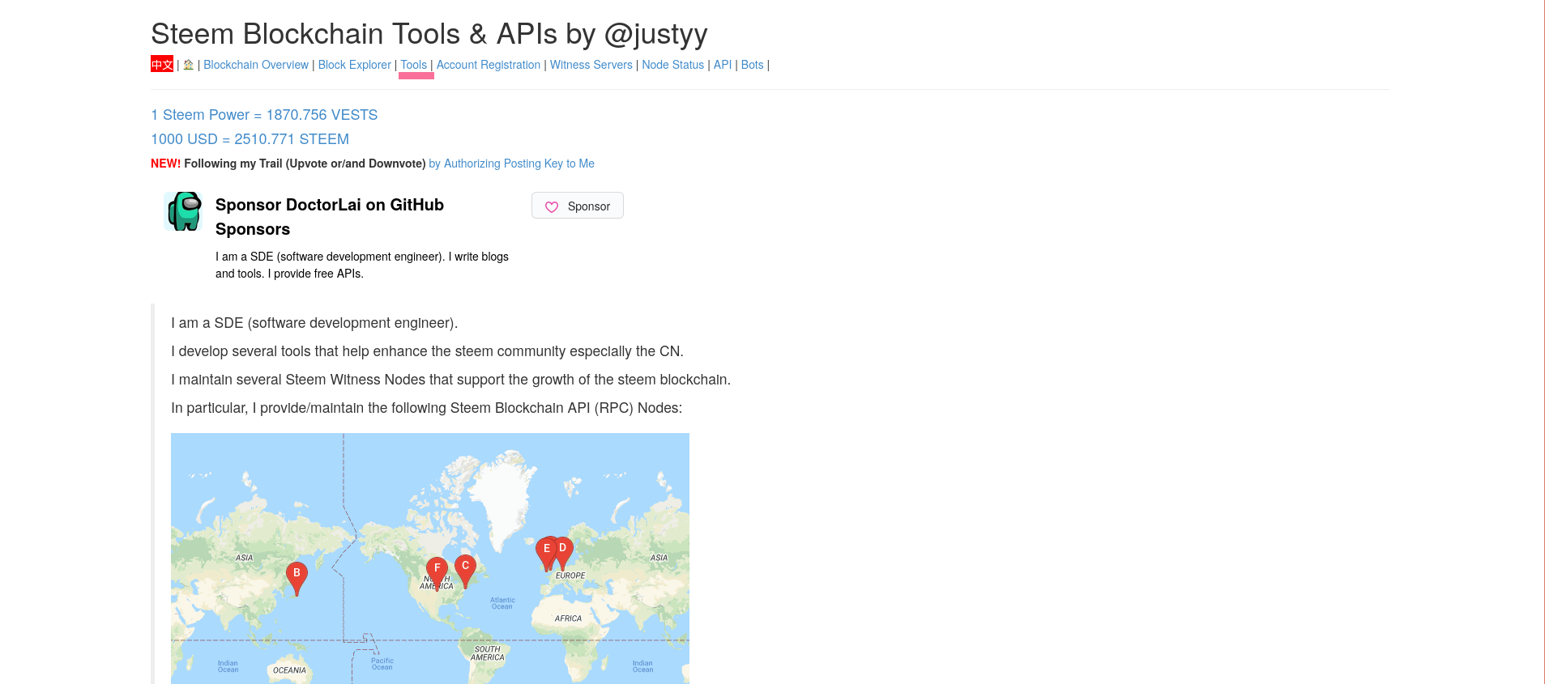Go to home via the house icon

pyautogui.click(x=189, y=65)
